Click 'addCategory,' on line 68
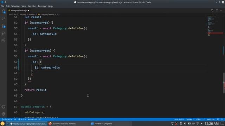This screenshot has height=126, width=225. pyautogui.click(x=34, y=112)
